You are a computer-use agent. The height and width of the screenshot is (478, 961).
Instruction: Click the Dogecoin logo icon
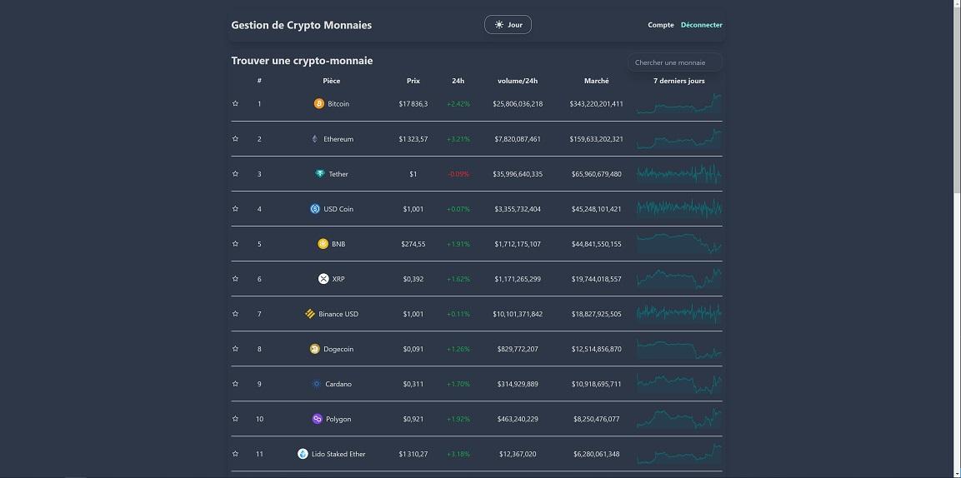[x=314, y=349]
